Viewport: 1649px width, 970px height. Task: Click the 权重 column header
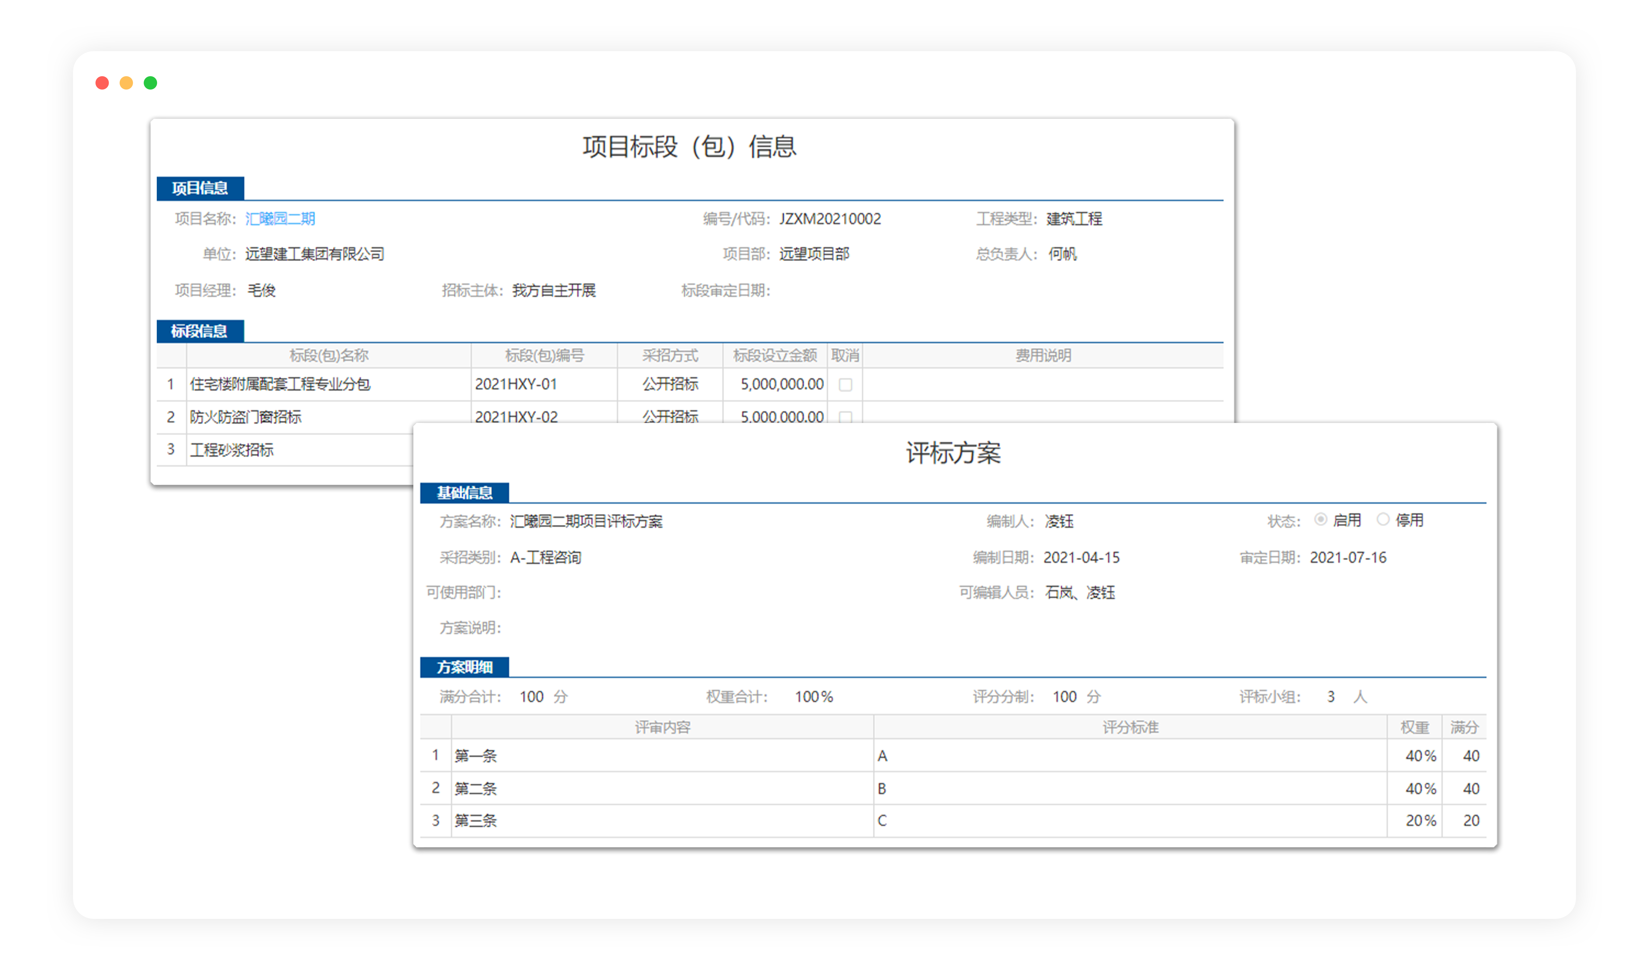(1415, 727)
